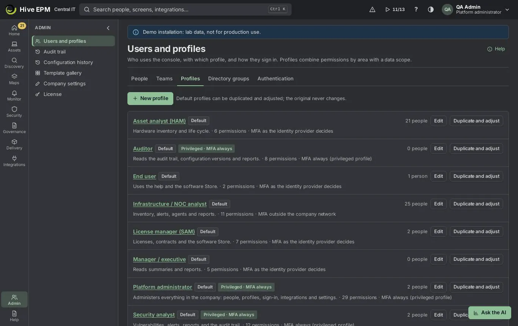
Task: Select Admin in the left rail
Action: pyautogui.click(x=14, y=299)
